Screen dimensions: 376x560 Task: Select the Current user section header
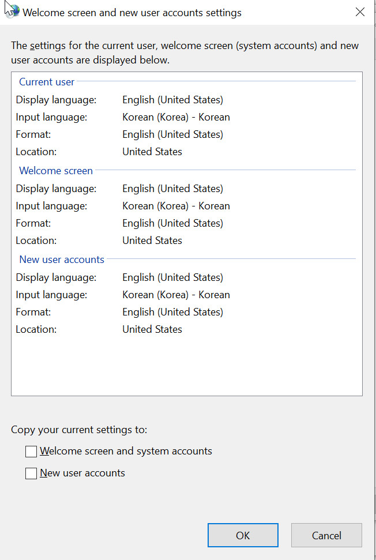click(x=47, y=82)
